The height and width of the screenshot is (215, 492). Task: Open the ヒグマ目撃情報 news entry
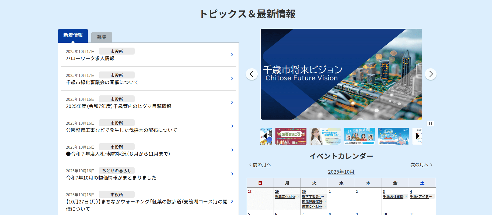pos(118,106)
